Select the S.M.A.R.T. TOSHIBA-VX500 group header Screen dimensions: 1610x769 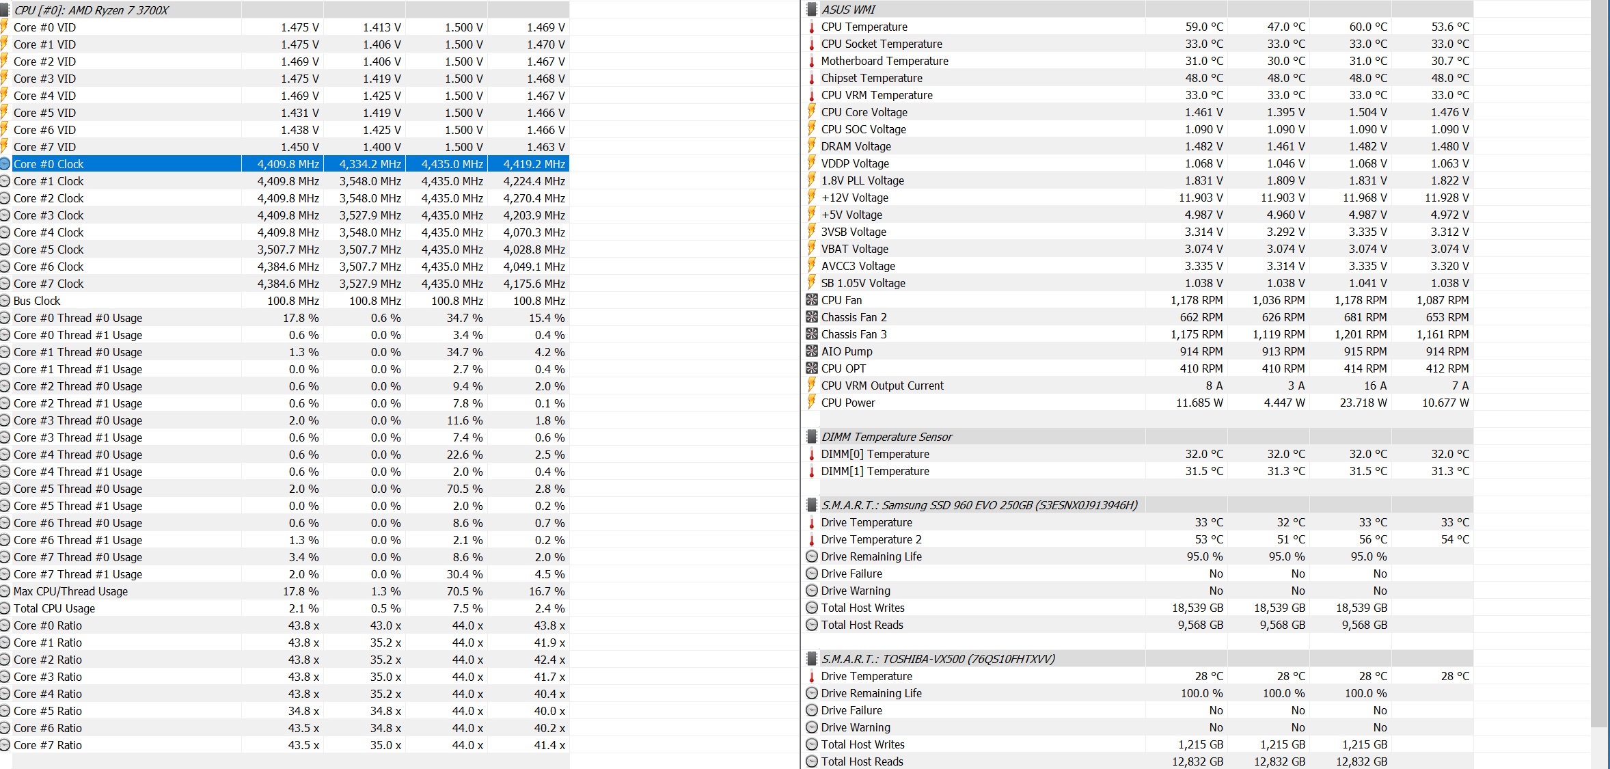click(x=938, y=659)
